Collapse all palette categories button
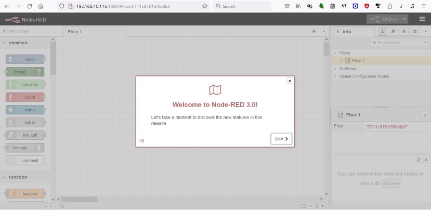The image size is (431, 210). tap(44, 206)
